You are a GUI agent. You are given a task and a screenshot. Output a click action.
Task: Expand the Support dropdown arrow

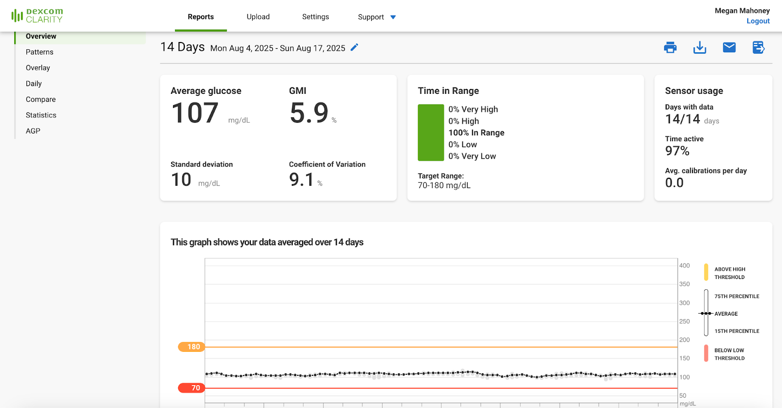pos(393,17)
